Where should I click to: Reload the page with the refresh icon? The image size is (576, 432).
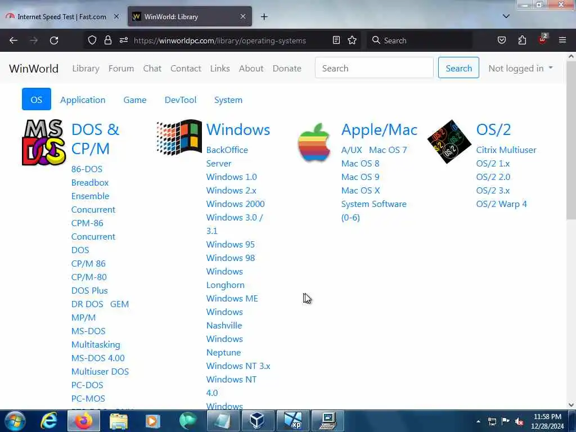pyautogui.click(x=54, y=40)
